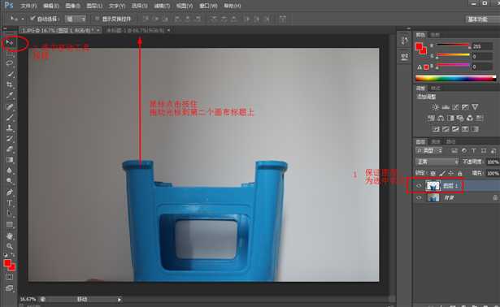Screen dimensions: 500x307
Task: Open the 基本功能 workspace dropdown
Action: pos(482,19)
